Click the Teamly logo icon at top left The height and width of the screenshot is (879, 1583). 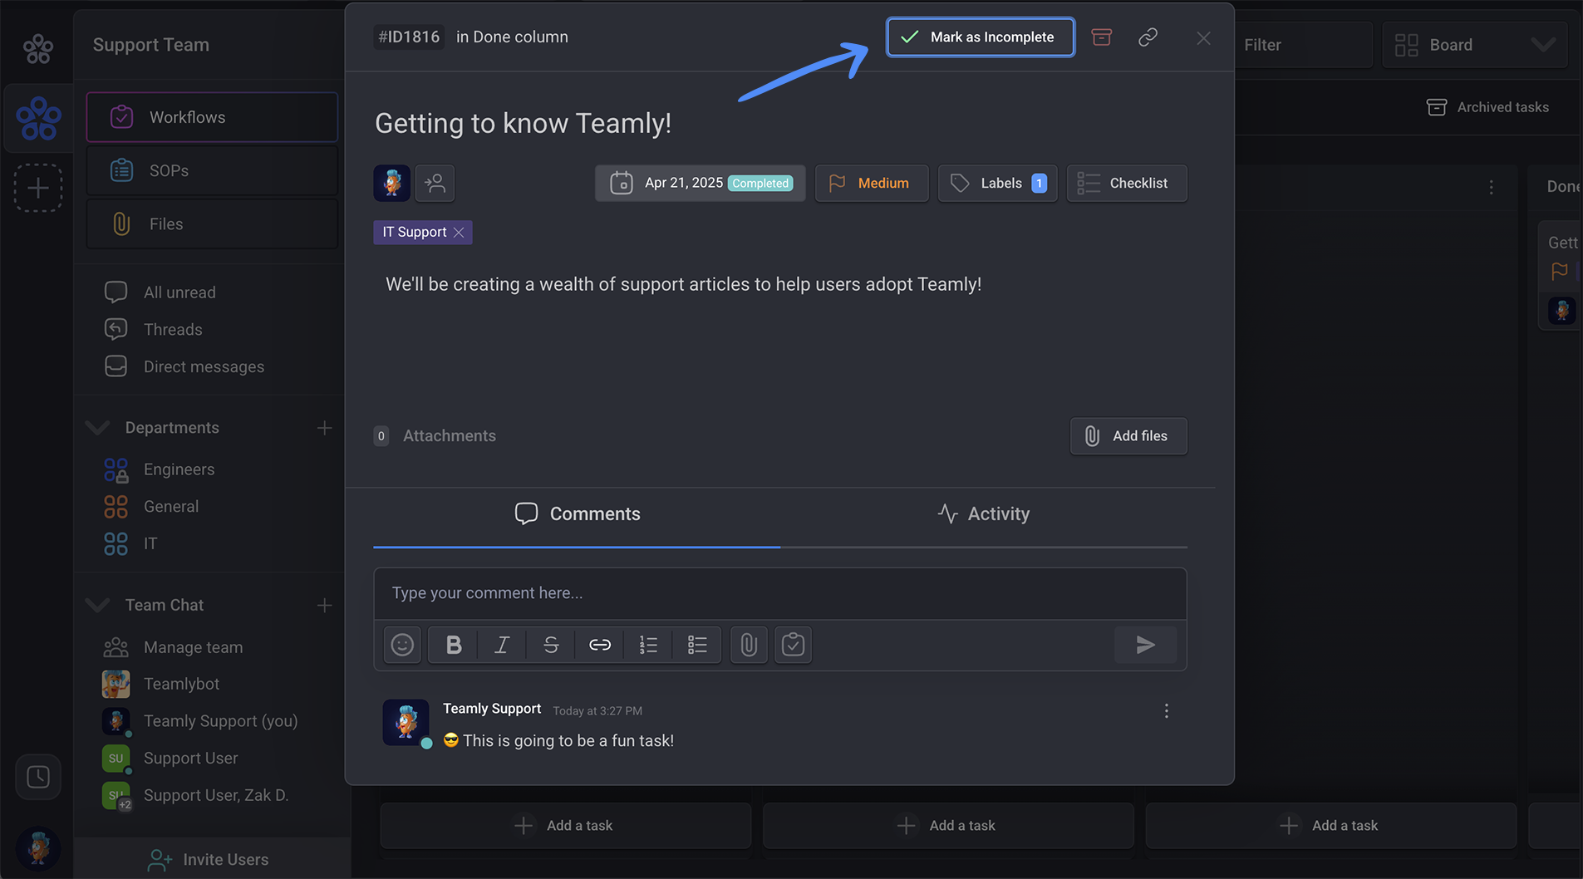coord(38,49)
